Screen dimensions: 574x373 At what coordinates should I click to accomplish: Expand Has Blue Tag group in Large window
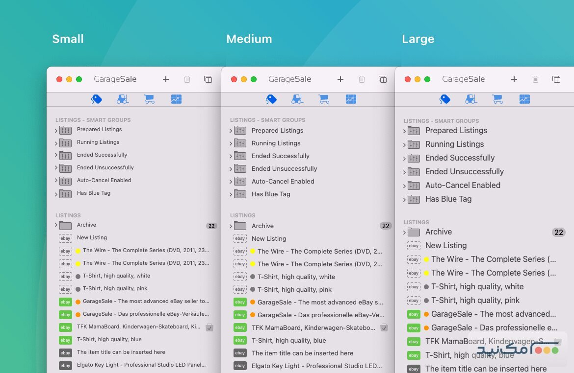[404, 200]
